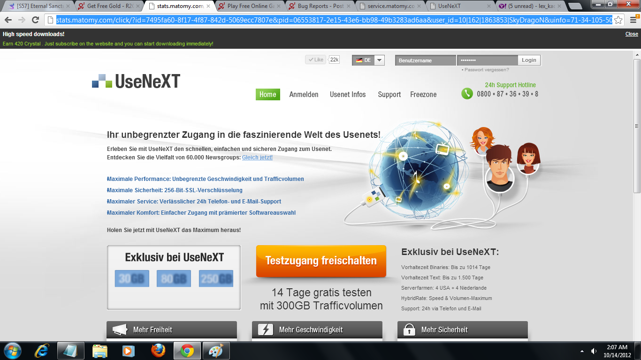Screen dimensions: 641x360
Task: Click the Benutzername input field
Action: click(425, 60)
